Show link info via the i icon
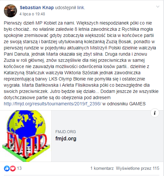The height and width of the screenshot is (176, 164). [x=155, y=113]
